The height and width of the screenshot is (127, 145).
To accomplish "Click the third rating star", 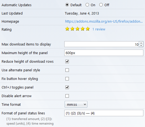I will coord(77,29).
